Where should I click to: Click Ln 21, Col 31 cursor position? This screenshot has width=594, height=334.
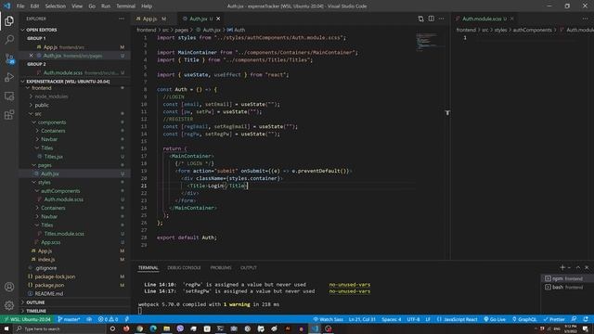pos(362,319)
